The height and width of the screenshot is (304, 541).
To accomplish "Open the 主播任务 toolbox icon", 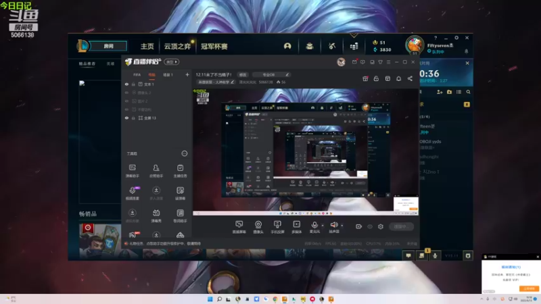I will click(180, 171).
